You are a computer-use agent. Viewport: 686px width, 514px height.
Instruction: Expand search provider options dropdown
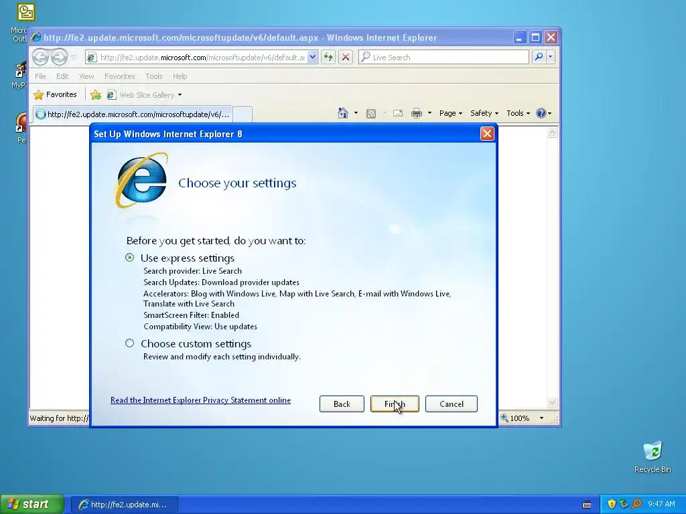[551, 57]
